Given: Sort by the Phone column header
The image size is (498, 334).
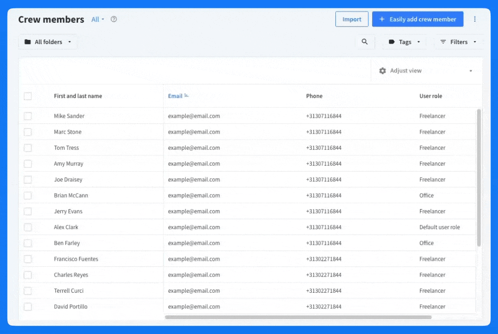Looking at the screenshot, I should coord(314,96).
